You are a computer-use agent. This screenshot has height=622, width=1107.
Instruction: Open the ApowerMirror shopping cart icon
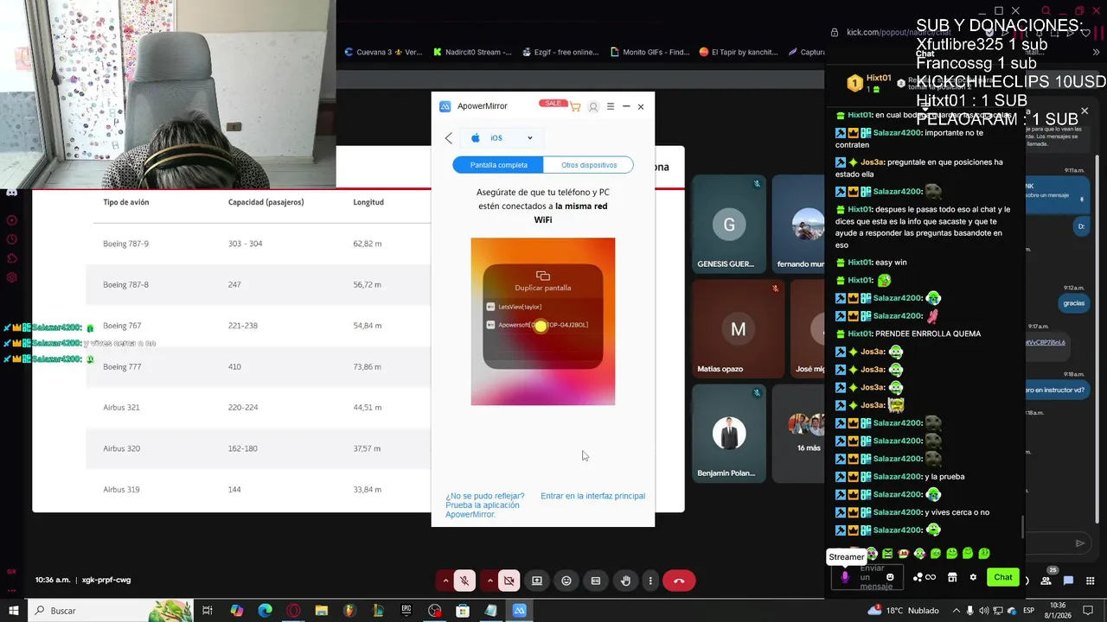[575, 107]
